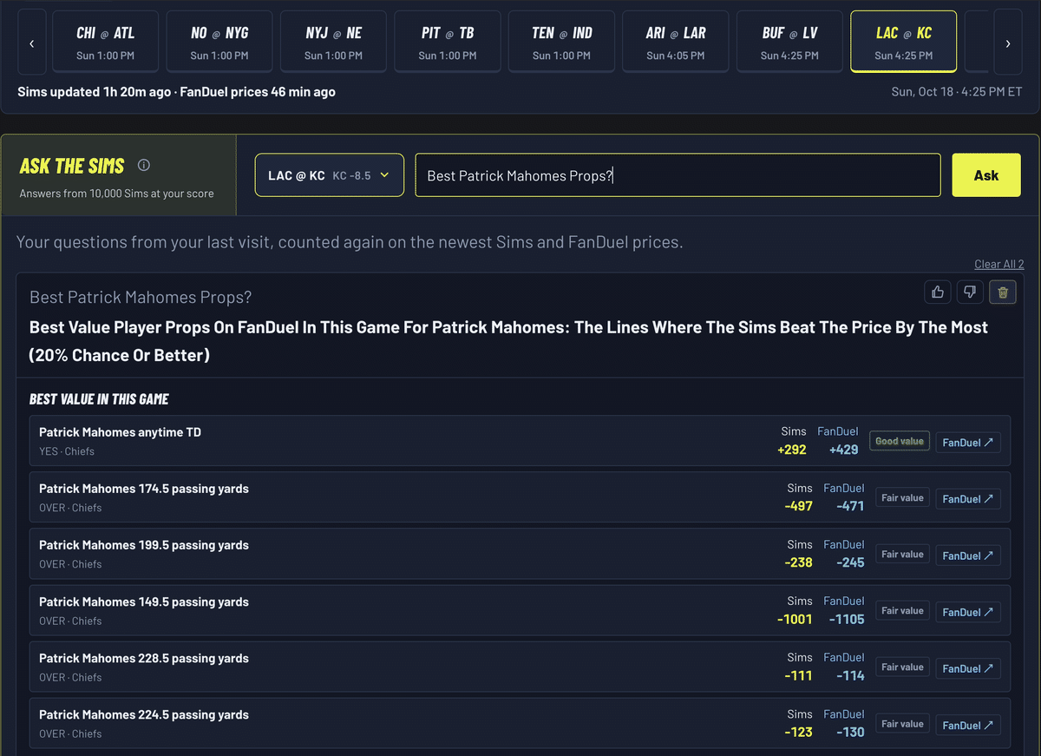Viewport: 1041px width, 756px height.
Task: Delete the Mahomes props question via trash icon
Action: pyautogui.click(x=1003, y=293)
